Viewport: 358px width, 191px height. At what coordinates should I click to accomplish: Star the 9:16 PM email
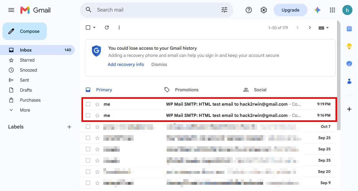point(97,116)
